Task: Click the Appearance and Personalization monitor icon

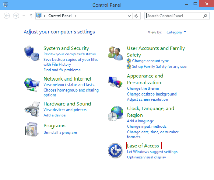Action: (116, 82)
